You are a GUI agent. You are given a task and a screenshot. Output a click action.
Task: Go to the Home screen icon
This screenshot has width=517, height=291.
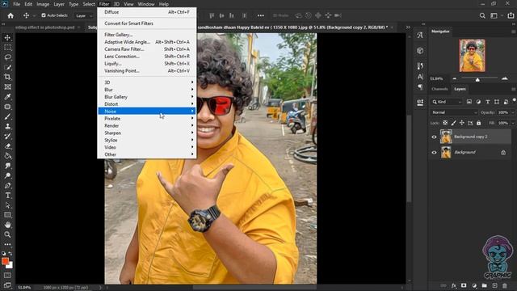pos(11,15)
